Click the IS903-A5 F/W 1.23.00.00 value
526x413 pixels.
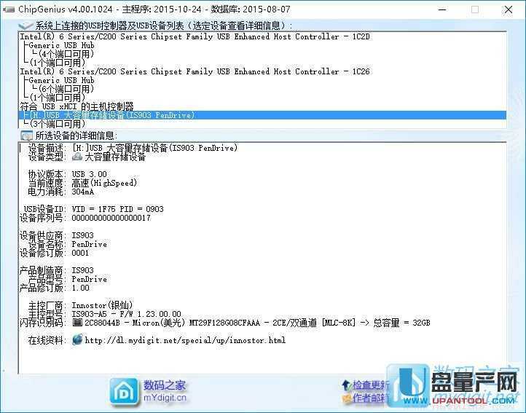click(127, 314)
